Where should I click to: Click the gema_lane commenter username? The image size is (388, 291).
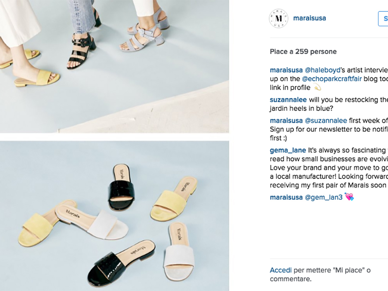point(288,150)
